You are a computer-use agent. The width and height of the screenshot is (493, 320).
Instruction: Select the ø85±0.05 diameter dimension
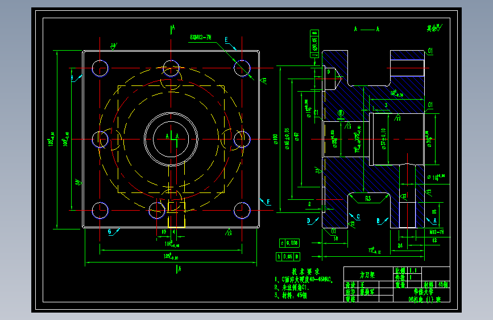coord(287,138)
